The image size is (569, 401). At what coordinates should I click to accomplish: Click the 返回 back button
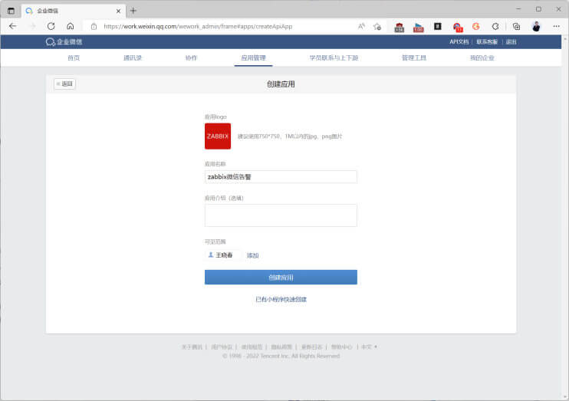(64, 84)
